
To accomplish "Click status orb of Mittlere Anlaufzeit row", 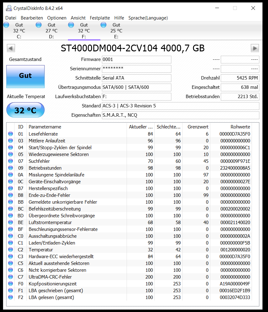I will point(10,141).
